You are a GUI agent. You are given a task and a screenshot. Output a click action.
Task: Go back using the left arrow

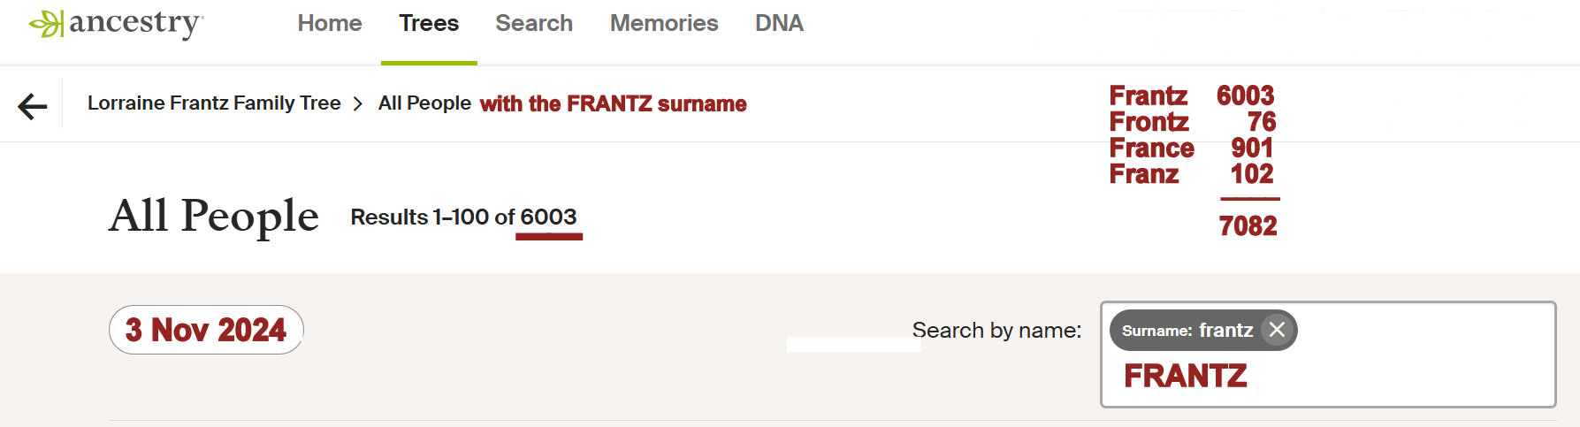tap(33, 107)
